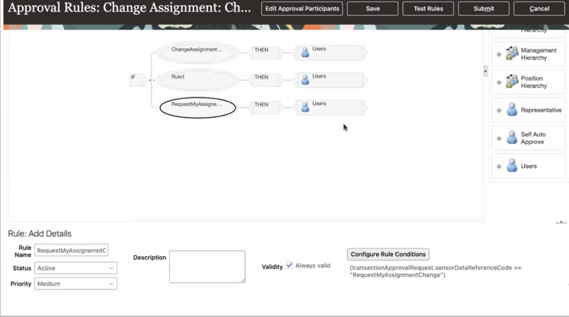Click the Test Rules button

click(x=428, y=9)
